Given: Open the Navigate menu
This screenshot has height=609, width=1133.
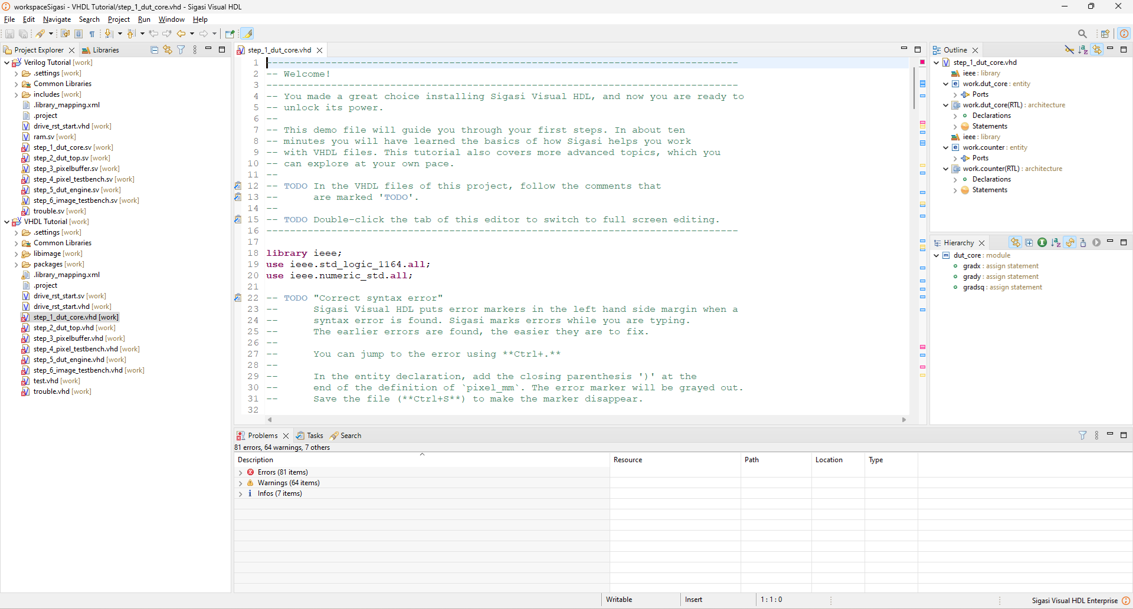Looking at the screenshot, I should (57, 19).
